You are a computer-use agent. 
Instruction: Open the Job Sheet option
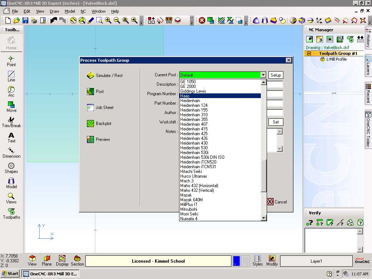tap(100, 108)
